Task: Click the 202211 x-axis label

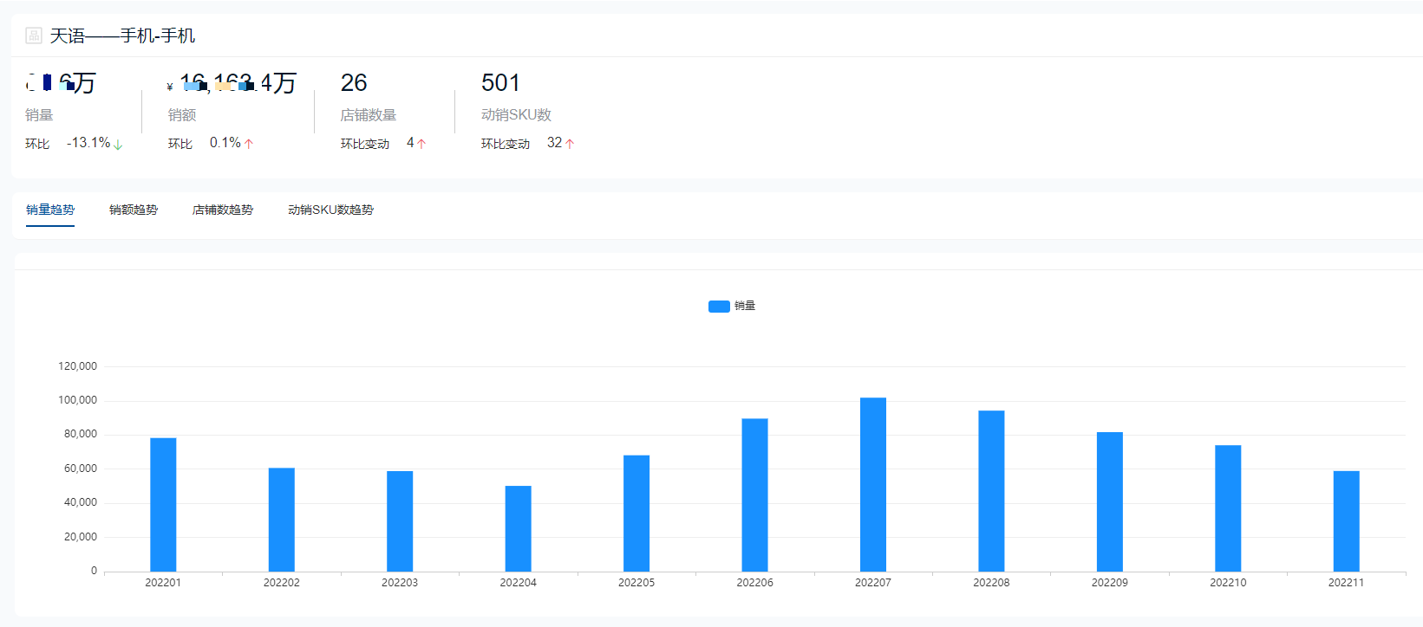Action: [x=1347, y=583]
